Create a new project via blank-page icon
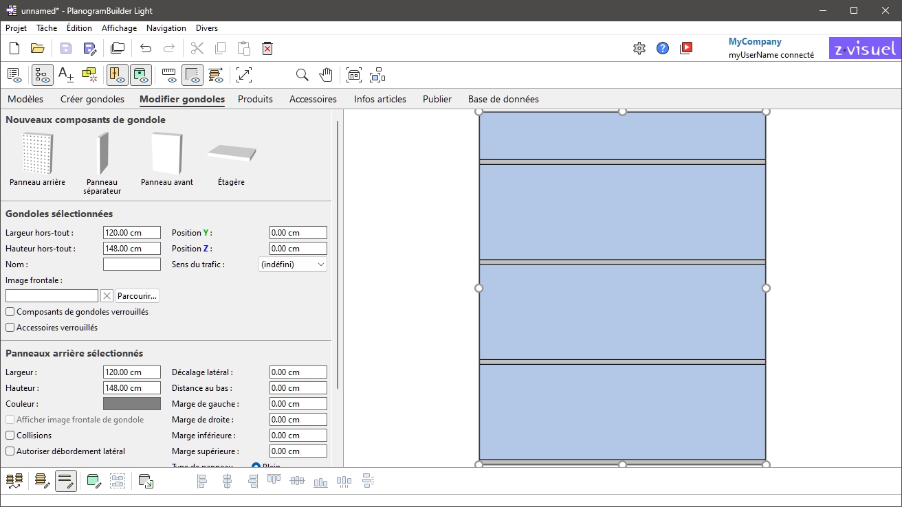The height and width of the screenshot is (507, 902). pos(14,48)
